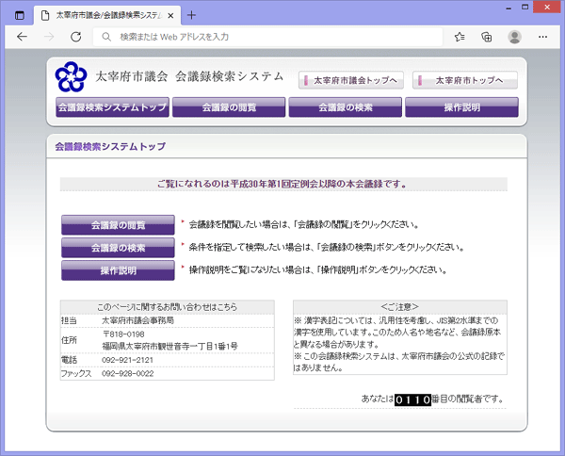The width and height of the screenshot is (565, 456).
Task: Open the favorites star icon
Action: [x=460, y=37]
